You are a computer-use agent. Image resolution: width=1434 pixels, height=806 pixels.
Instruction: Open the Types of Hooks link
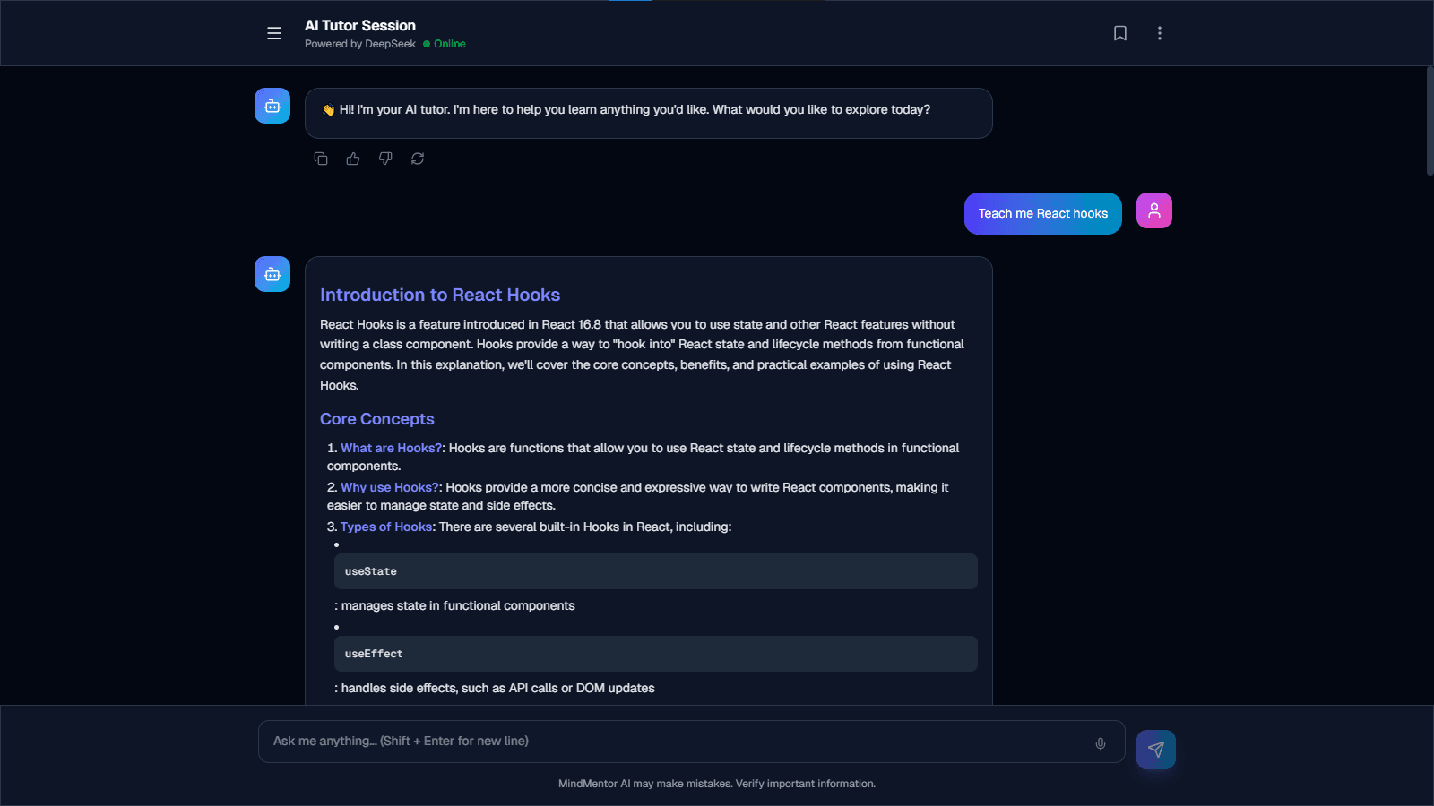(x=385, y=527)
